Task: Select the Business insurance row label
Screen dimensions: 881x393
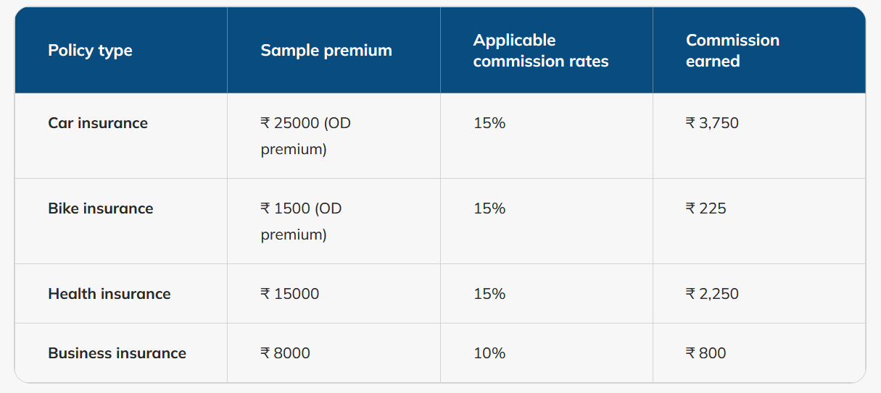Action: pyautogui.click(x=117, y=353)
